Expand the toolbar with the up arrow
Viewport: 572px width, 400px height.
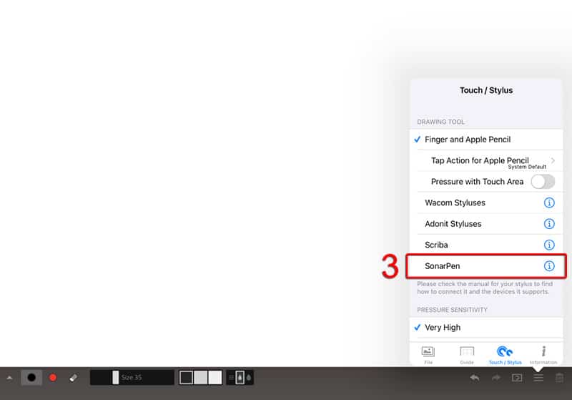pos(9,377)
